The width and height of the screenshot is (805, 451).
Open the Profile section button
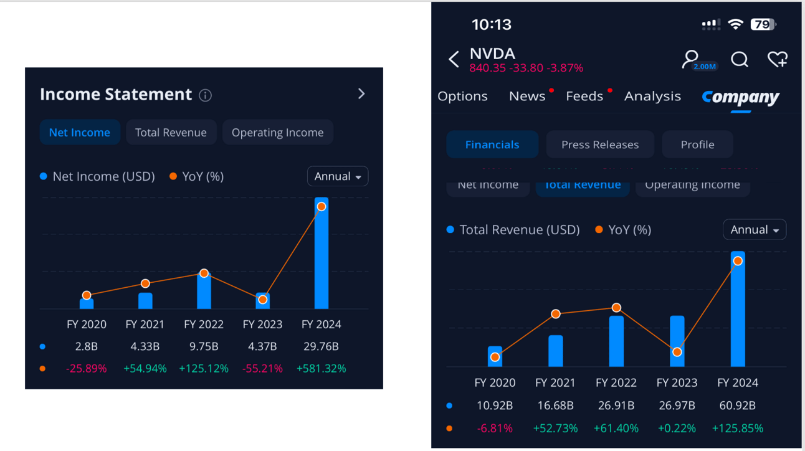coord(697,145)
